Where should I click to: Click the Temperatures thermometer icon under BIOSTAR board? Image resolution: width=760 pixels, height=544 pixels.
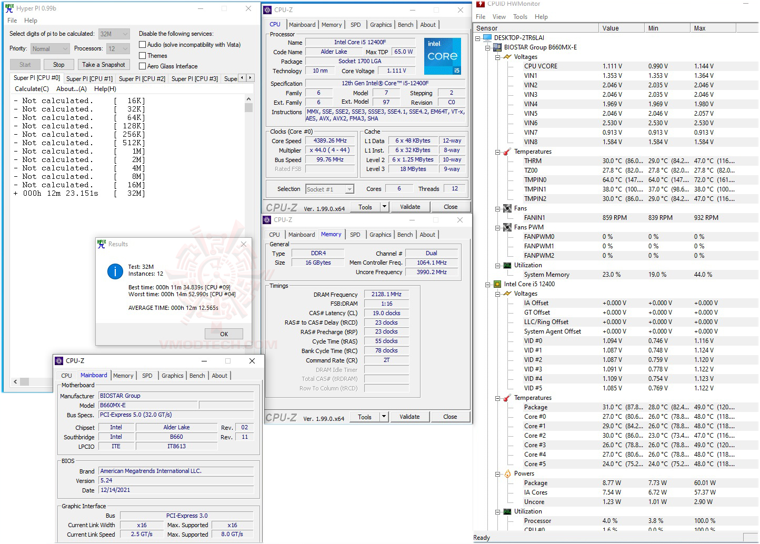pos(507,151)
